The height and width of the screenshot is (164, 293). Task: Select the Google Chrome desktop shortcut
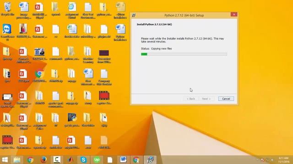[x=40, y=76]
